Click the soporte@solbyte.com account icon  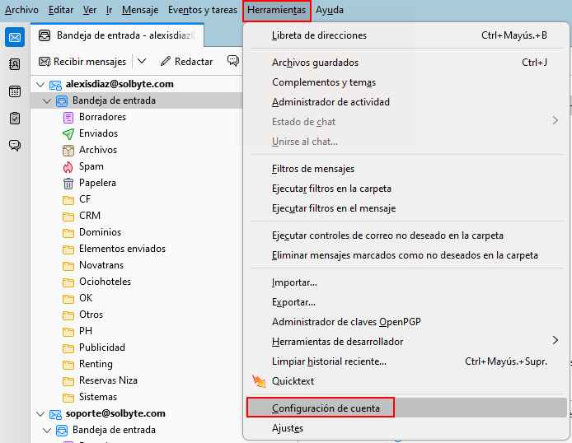[55, 414]
